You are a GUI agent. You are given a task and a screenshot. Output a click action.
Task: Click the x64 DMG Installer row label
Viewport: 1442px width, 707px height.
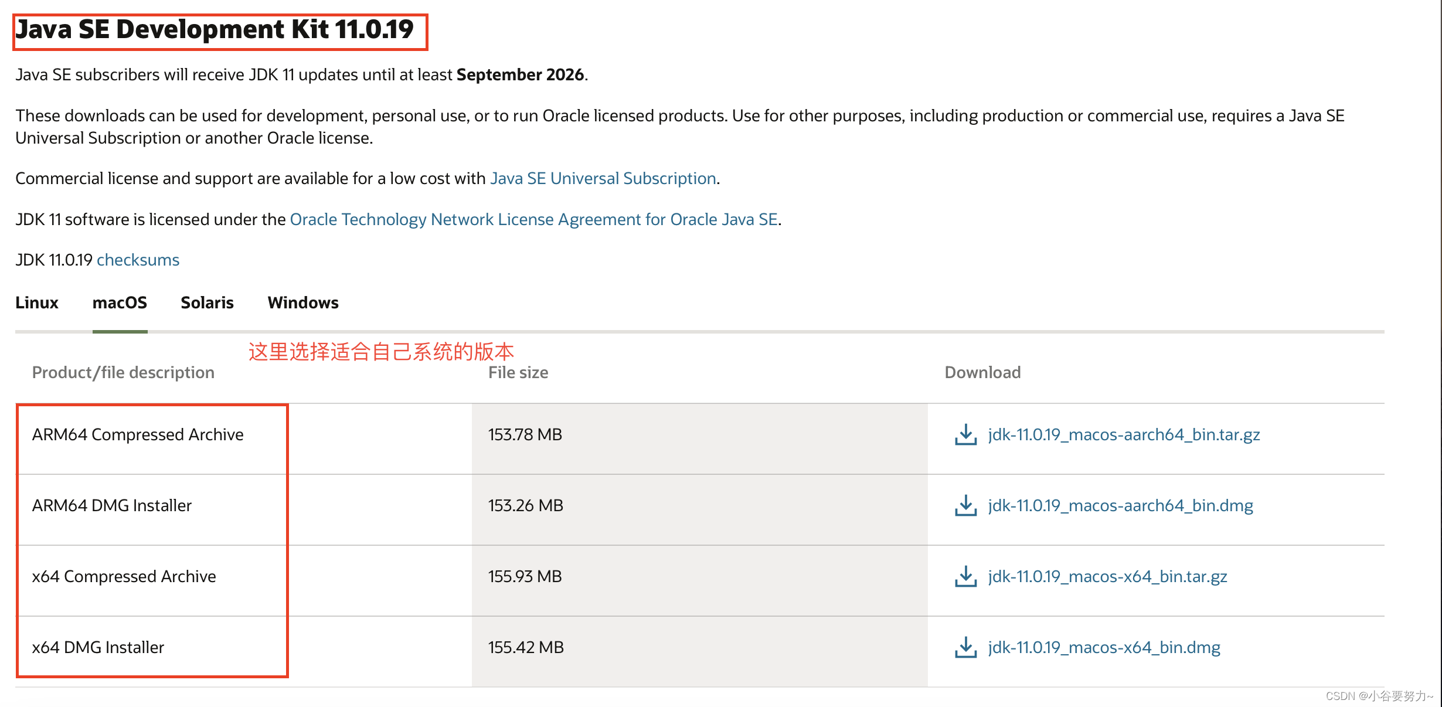tap(98, 648)
